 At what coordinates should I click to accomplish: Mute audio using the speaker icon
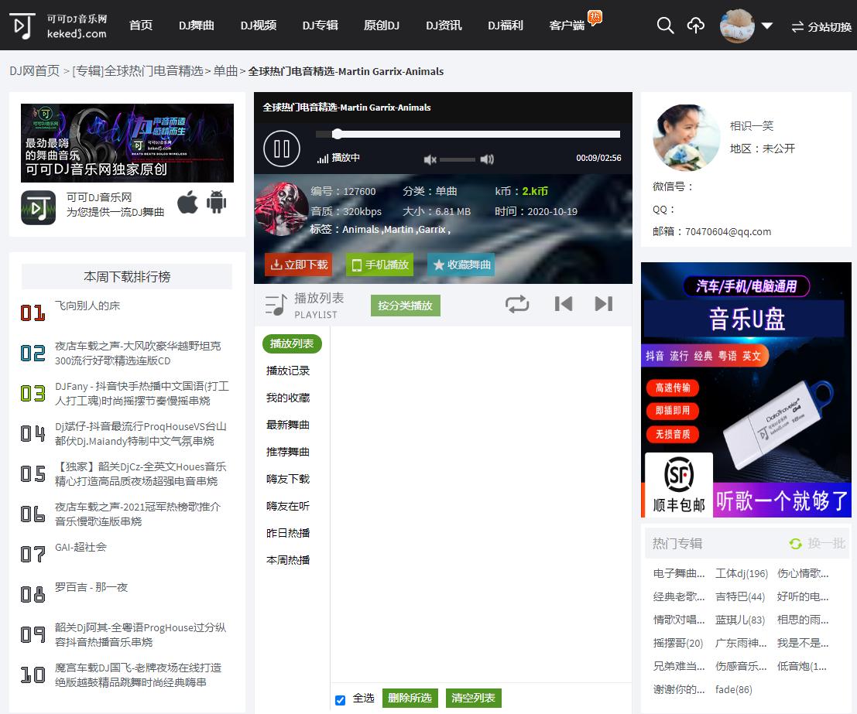point(430,160)
